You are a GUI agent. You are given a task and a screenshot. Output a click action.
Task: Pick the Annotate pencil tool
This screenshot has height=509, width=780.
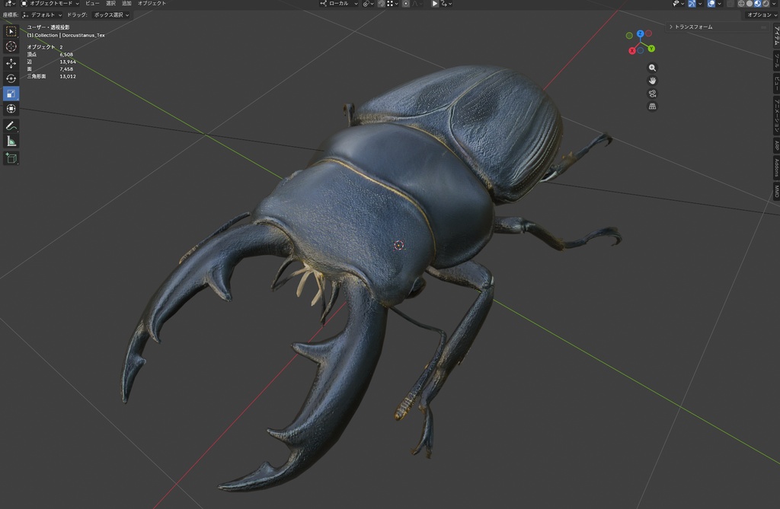(11, 126)
